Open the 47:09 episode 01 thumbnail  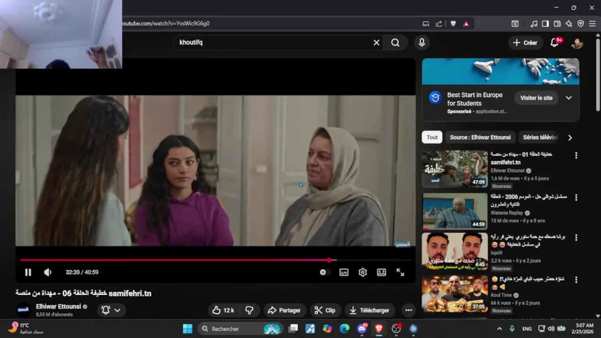point(455,169)
